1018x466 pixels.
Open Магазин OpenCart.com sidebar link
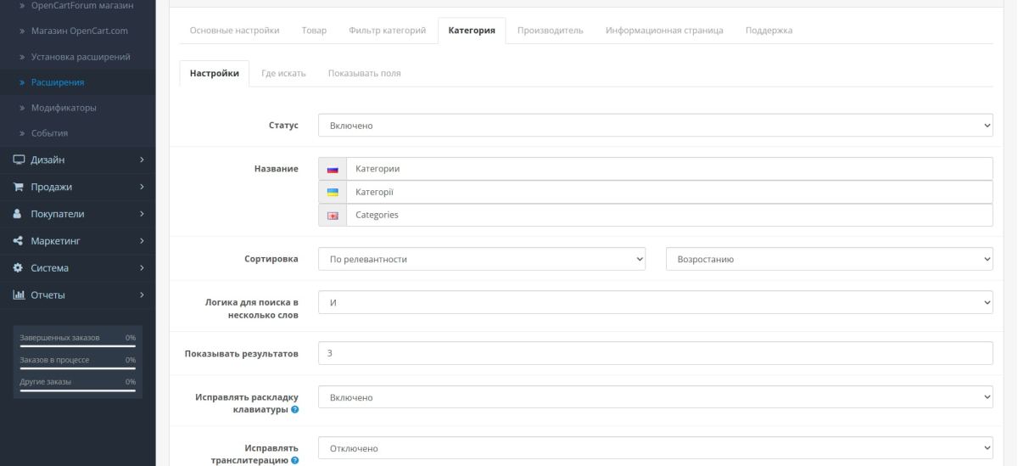(x=78, y=31)
